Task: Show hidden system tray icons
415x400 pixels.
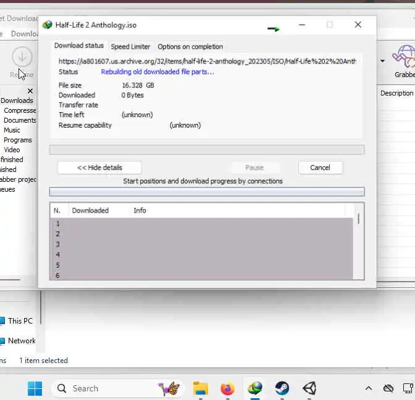Action: [x=369, y=388]
